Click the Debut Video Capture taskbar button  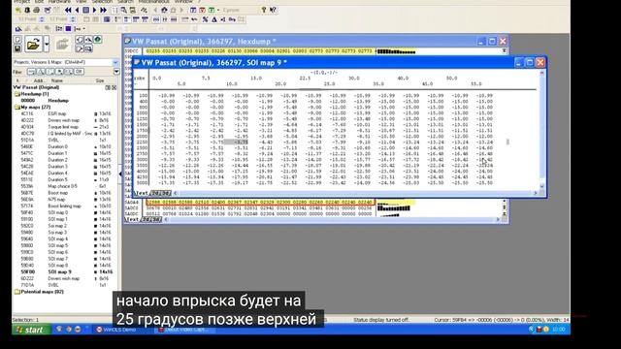184,330
